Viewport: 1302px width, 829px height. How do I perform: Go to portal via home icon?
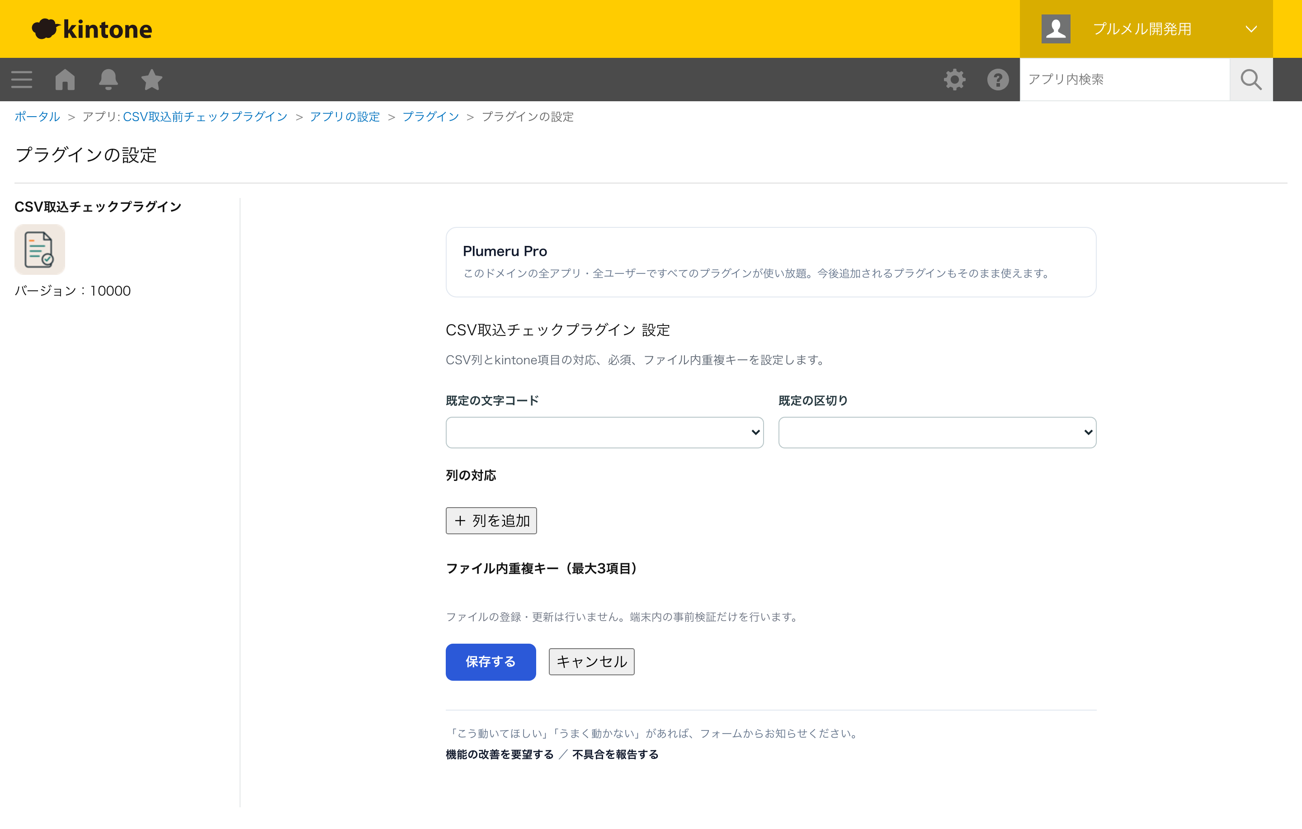tap(65, 80)
